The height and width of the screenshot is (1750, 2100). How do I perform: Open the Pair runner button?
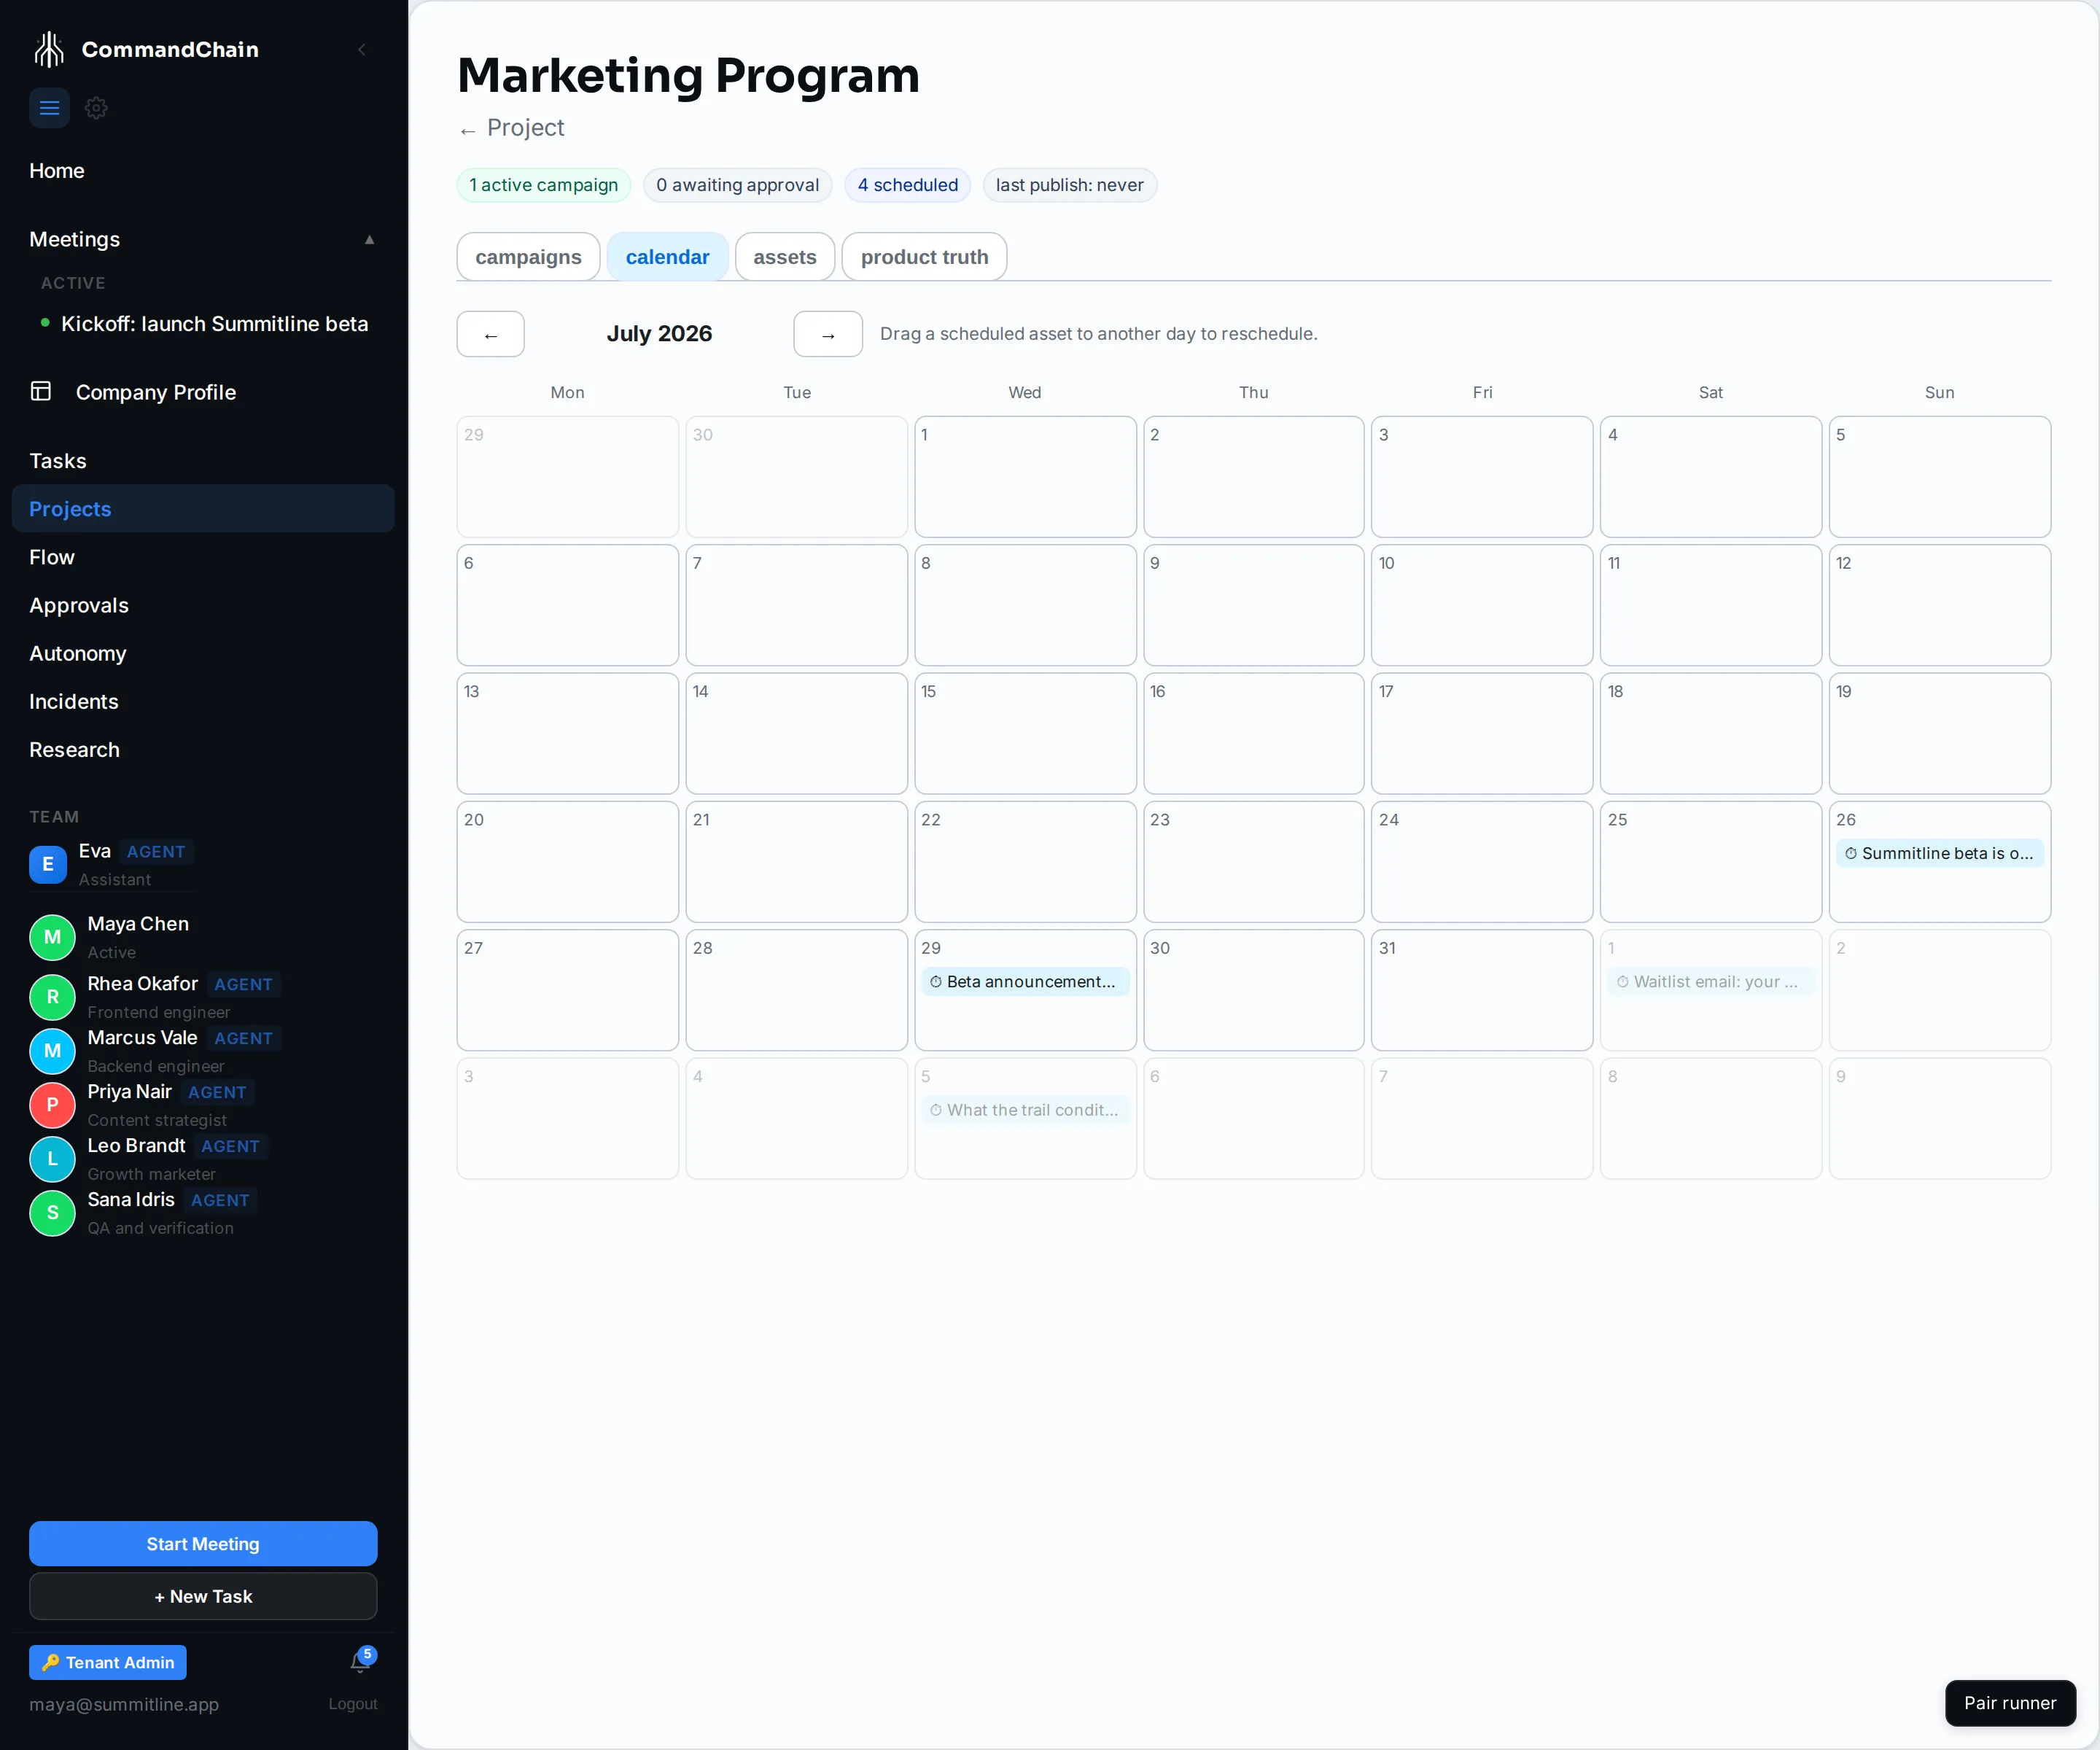pos(2010,1703)
